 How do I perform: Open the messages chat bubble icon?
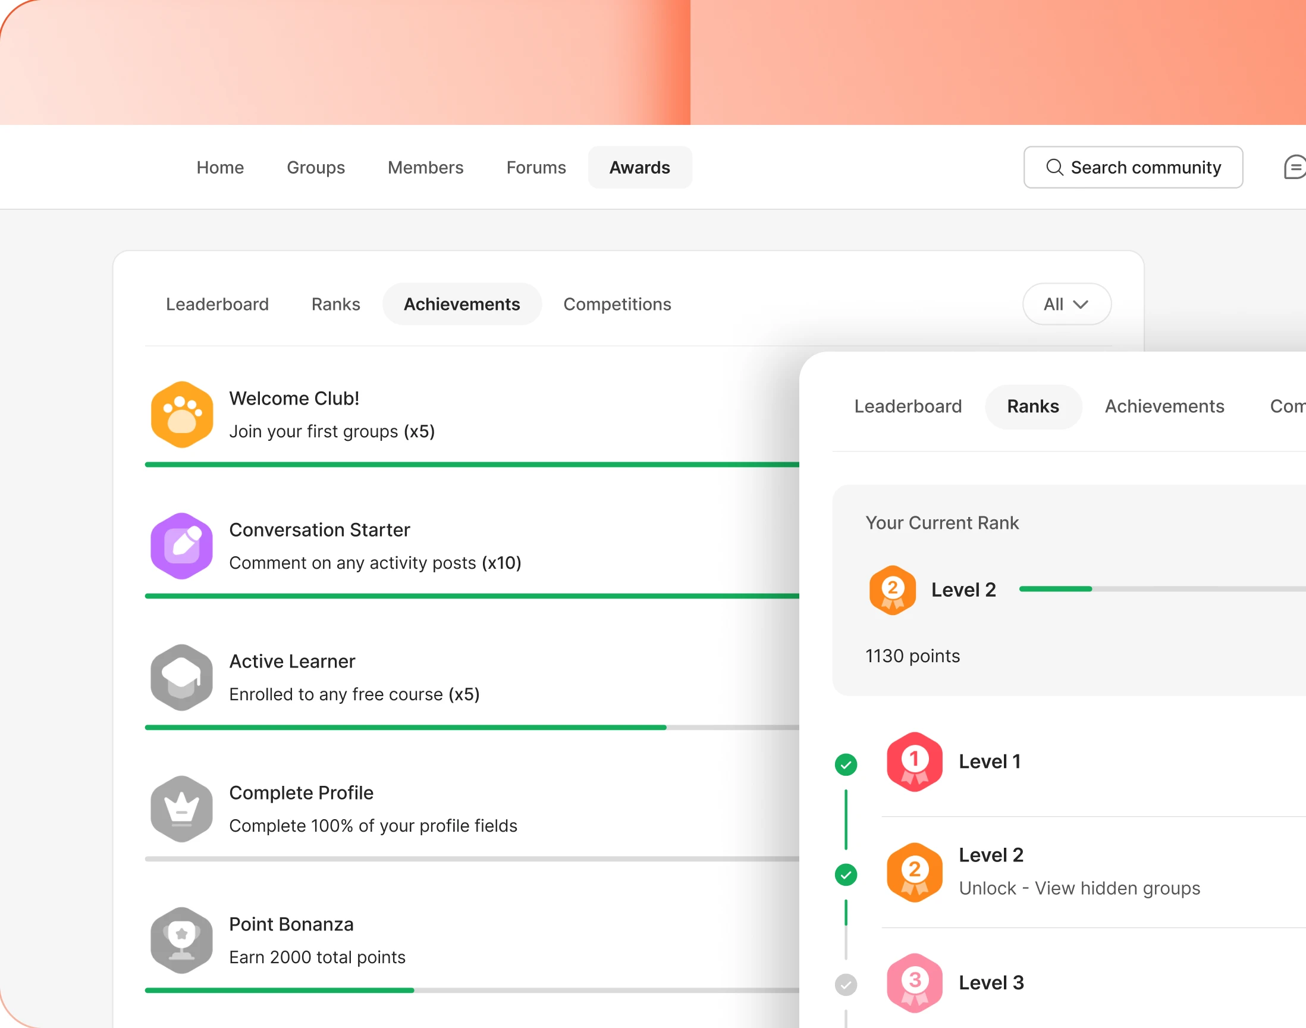(x=1295, y=167)
